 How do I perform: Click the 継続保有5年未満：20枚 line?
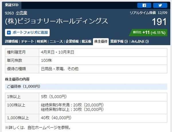pyautogui.click(x=72, y=105)
